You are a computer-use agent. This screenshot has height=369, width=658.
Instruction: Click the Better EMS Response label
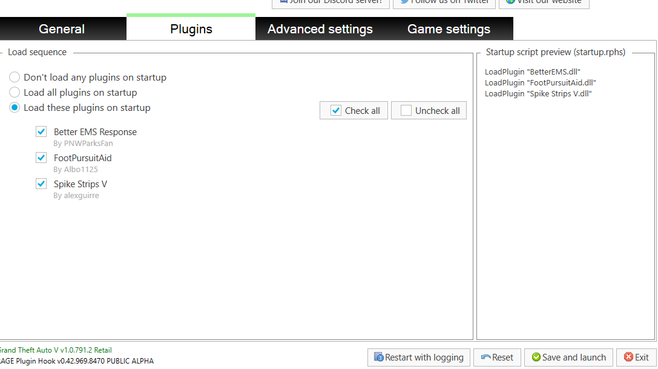click(x=95, y=132)
